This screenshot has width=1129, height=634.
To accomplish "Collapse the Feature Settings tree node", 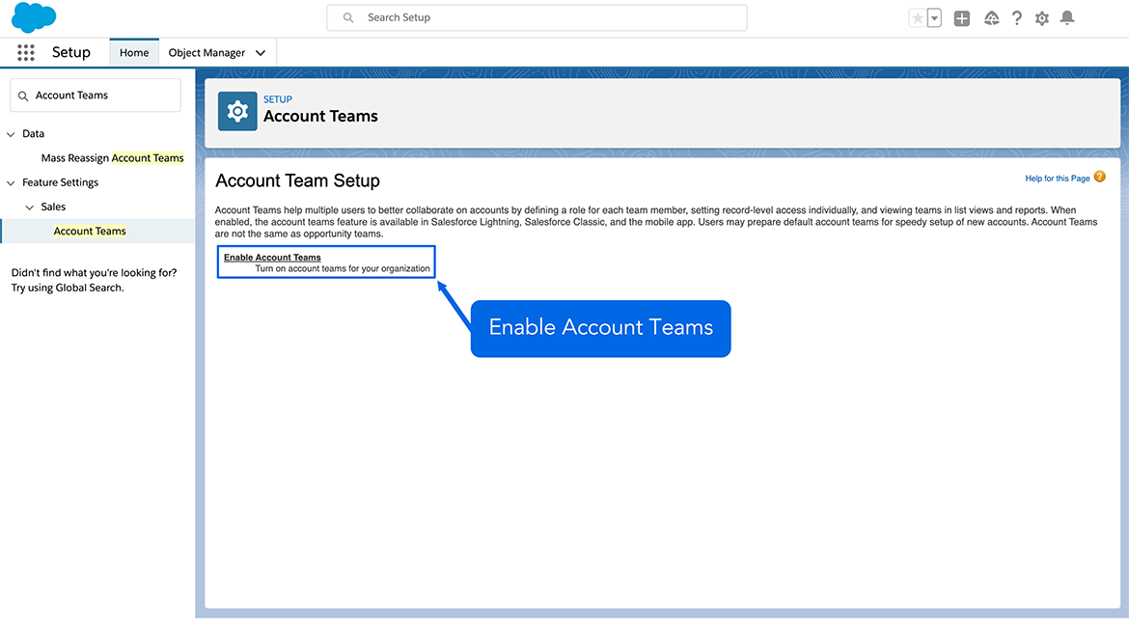I will point(10,181).
